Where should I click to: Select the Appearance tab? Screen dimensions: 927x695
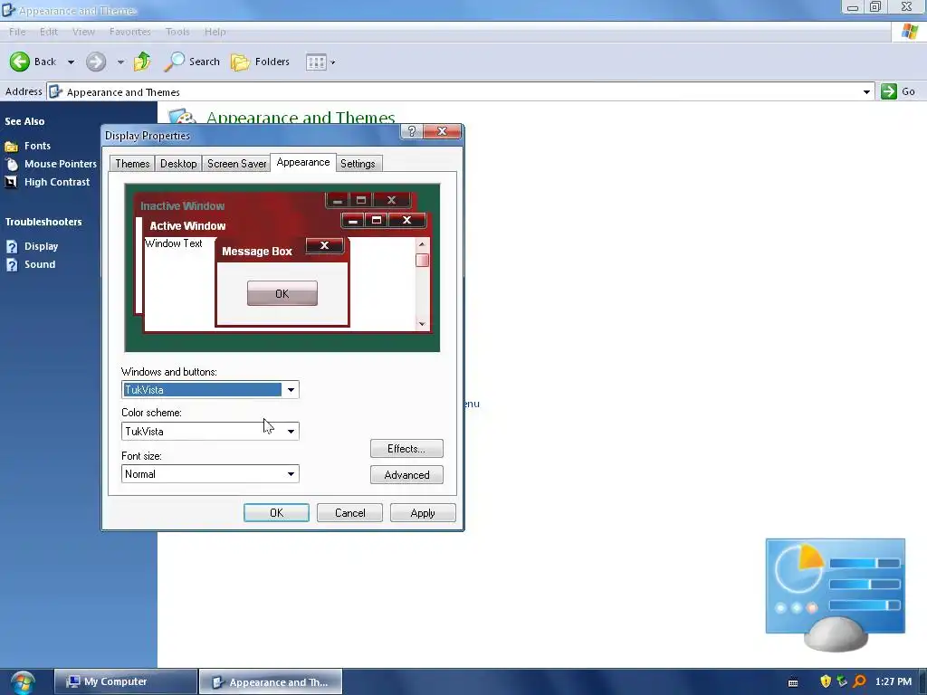[x=303, y=163]
